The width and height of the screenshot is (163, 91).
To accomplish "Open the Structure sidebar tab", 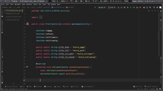I will 2,53.
